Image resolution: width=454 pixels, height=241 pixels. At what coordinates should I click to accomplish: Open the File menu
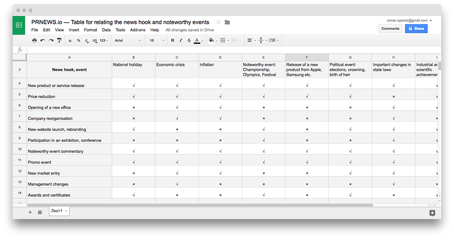[34, 30]
